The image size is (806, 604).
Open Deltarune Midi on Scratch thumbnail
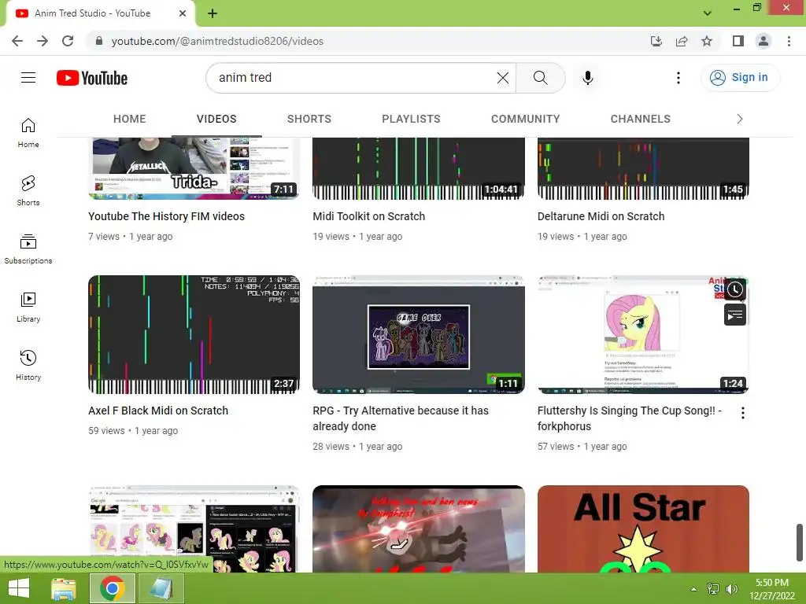[643, 168]
